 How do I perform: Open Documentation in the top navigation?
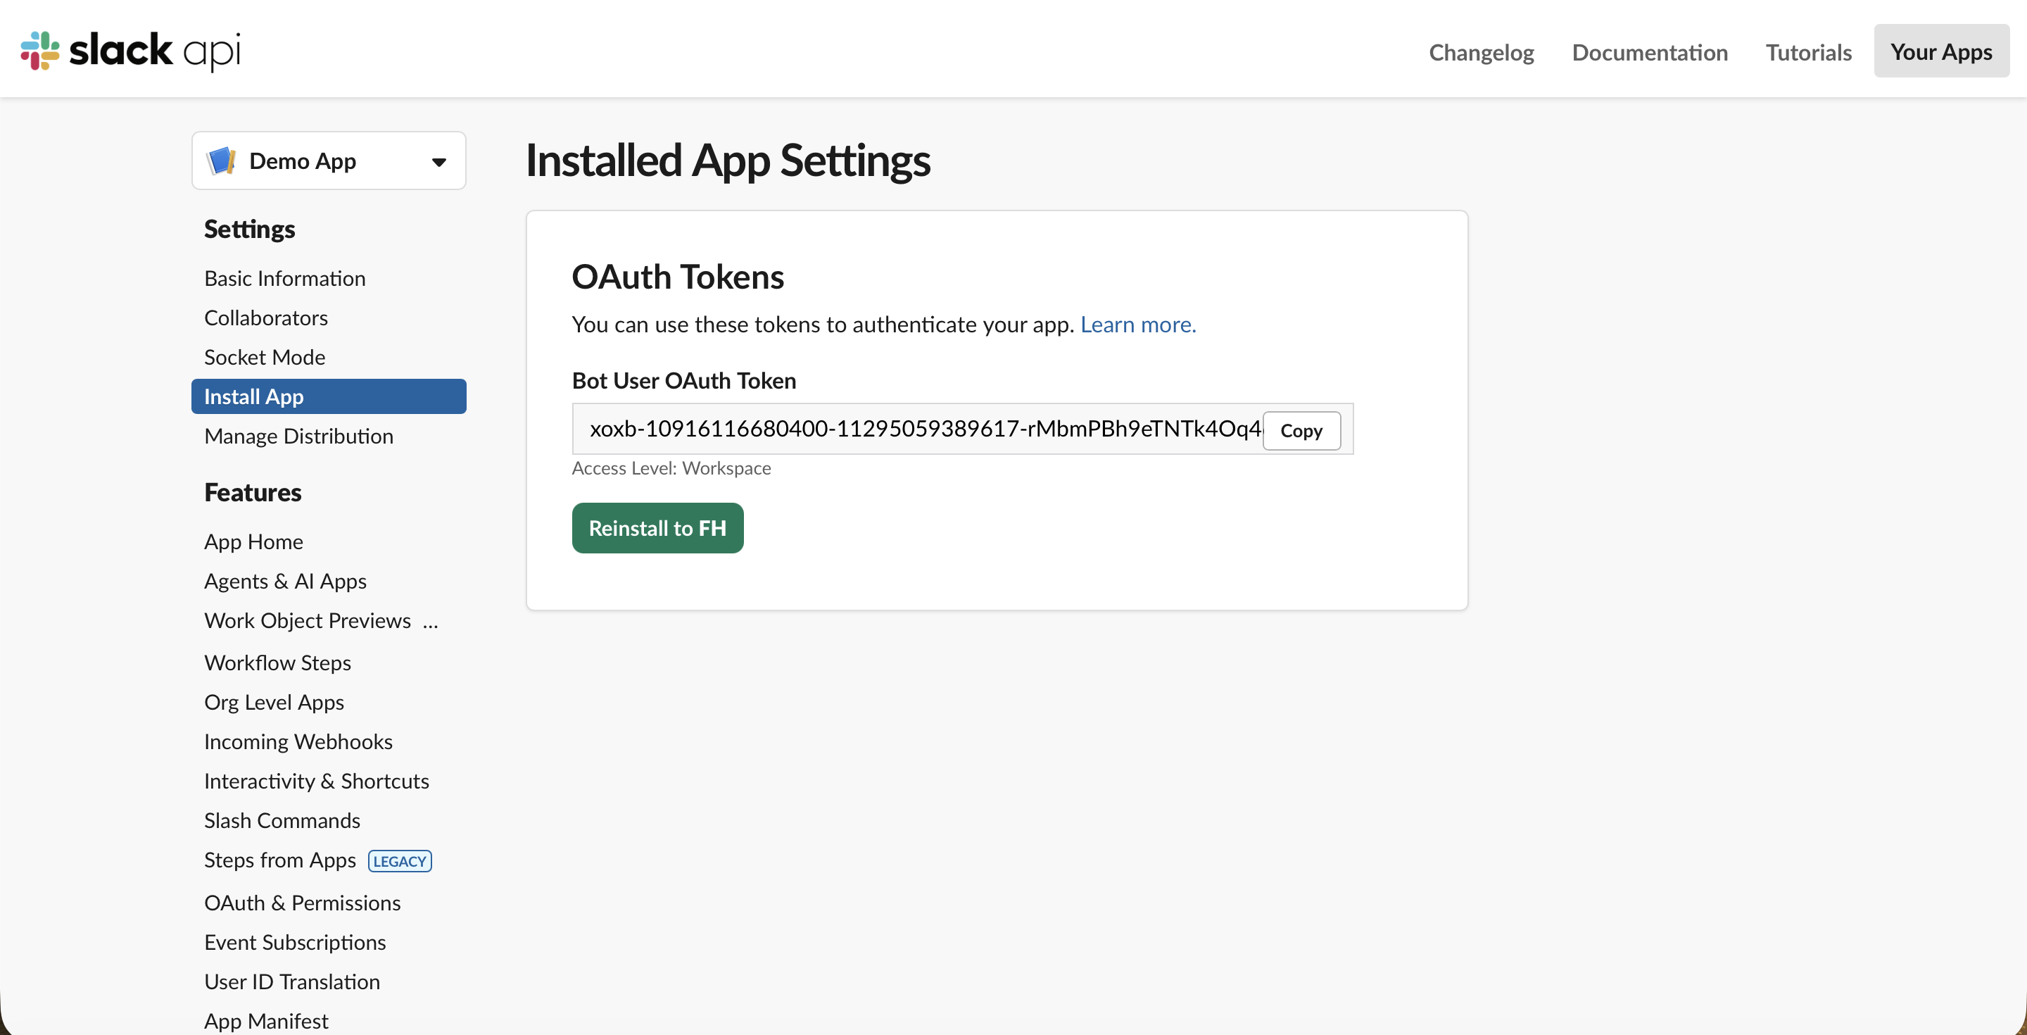tap(1649, 52)
